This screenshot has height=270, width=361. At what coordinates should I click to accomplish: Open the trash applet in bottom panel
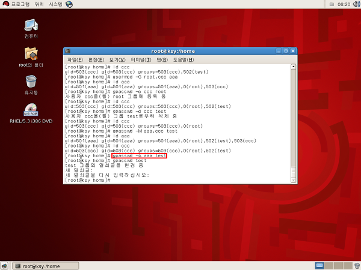click(357, 266)
